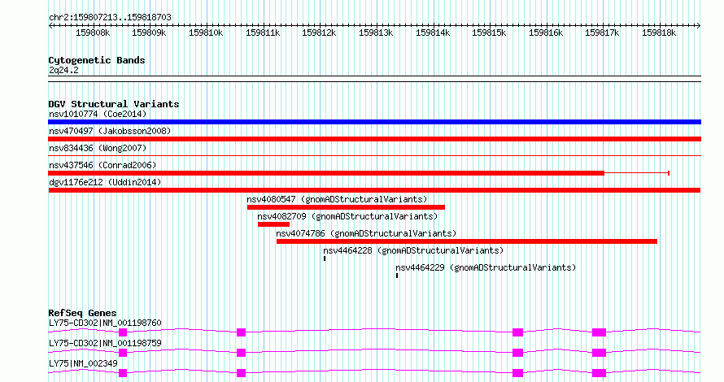Viewport: 724px width, 382px height.
Task: Click the last visible exon of NM_001198760
Action: pyautogui.click(x=600, y=332)
